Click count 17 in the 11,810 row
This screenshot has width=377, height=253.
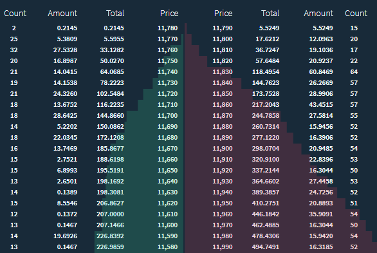coord(354,50)
